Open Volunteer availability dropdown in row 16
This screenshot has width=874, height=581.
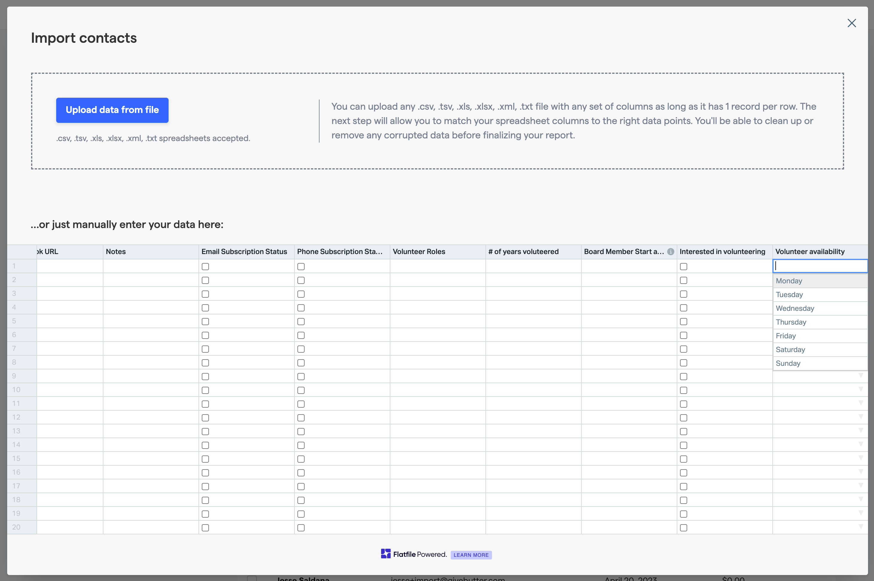[x=861, y=472]
